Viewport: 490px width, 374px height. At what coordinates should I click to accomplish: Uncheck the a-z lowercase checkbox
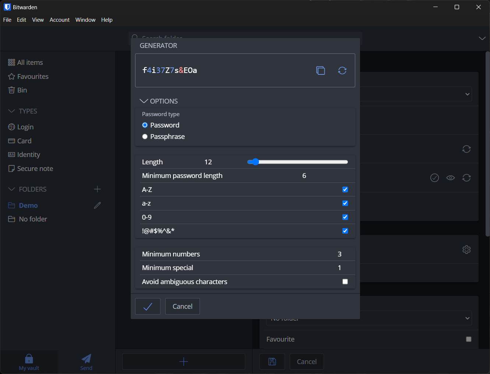click(x=345, y=203)
